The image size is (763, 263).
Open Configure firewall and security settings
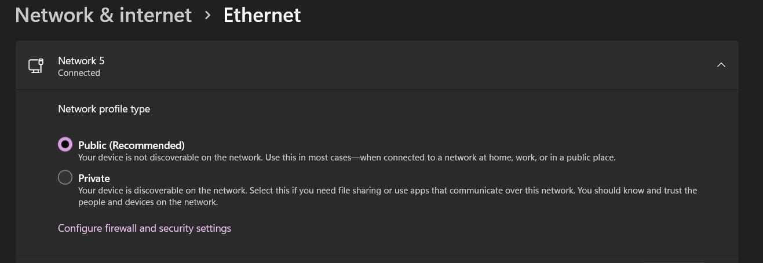(144, 228)
